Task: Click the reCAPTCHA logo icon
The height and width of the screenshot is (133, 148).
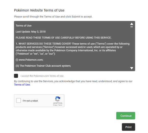Action: (58, 99)
